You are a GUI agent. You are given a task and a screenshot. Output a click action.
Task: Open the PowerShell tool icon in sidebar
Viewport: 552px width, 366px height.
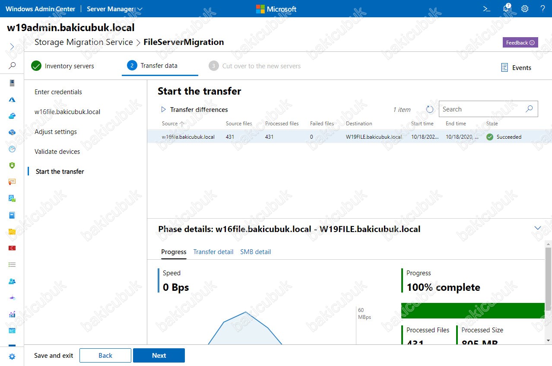[12, 331]
